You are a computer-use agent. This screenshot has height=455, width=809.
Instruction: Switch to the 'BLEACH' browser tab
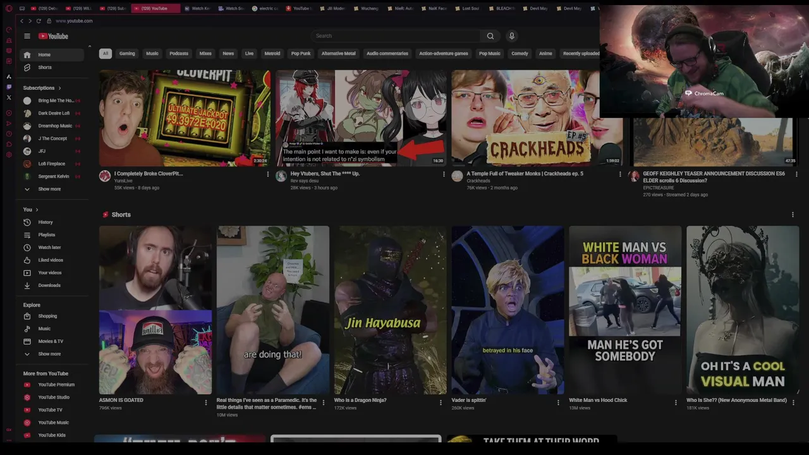(x=502, y=8)
